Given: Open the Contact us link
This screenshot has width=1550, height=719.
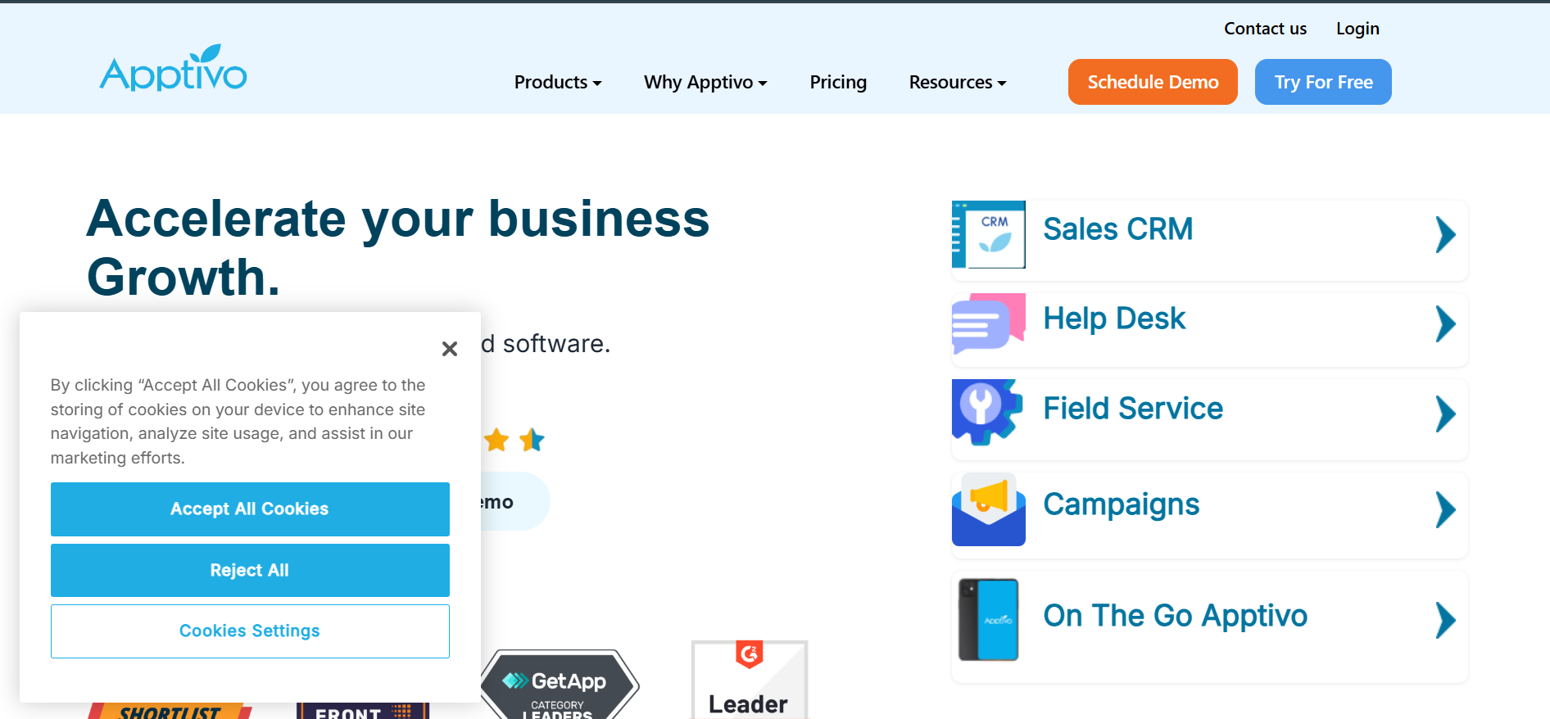Looking at the screenshot, I should (1265, 29).
